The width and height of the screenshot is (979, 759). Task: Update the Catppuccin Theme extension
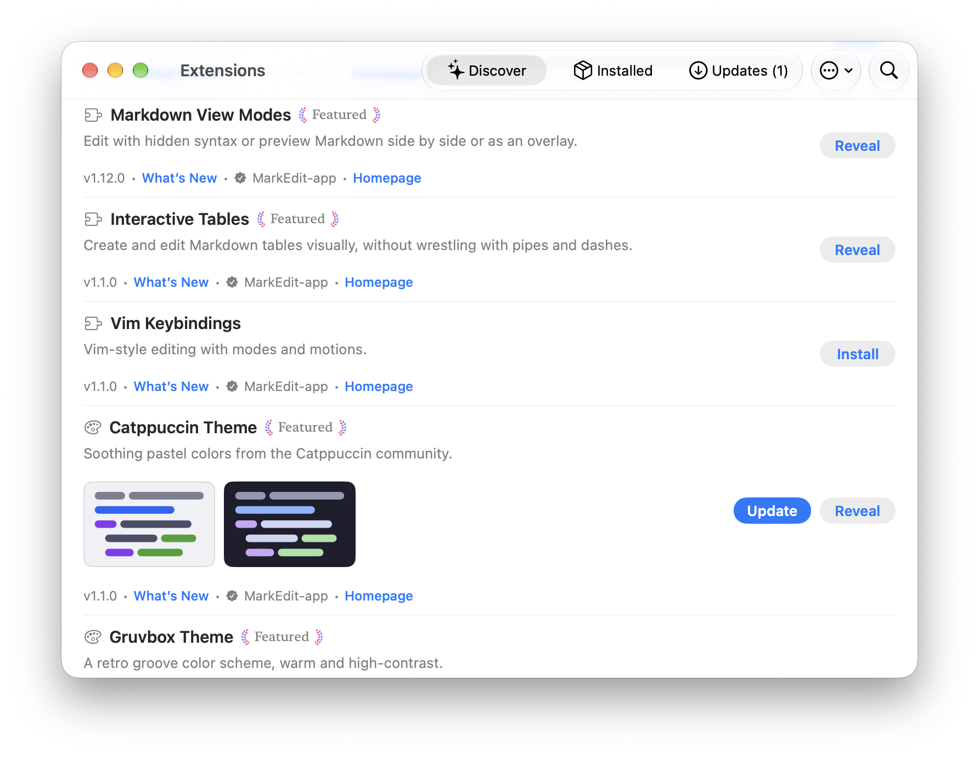click(772, 511)
